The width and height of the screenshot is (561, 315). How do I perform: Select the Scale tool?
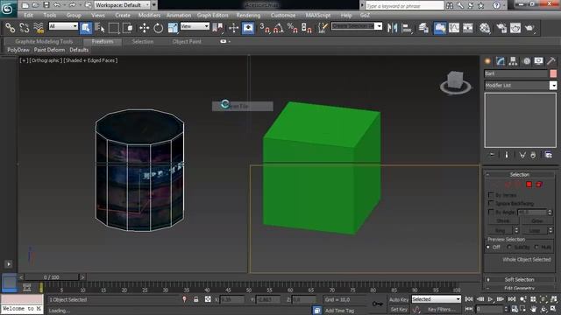click(173, 28)
